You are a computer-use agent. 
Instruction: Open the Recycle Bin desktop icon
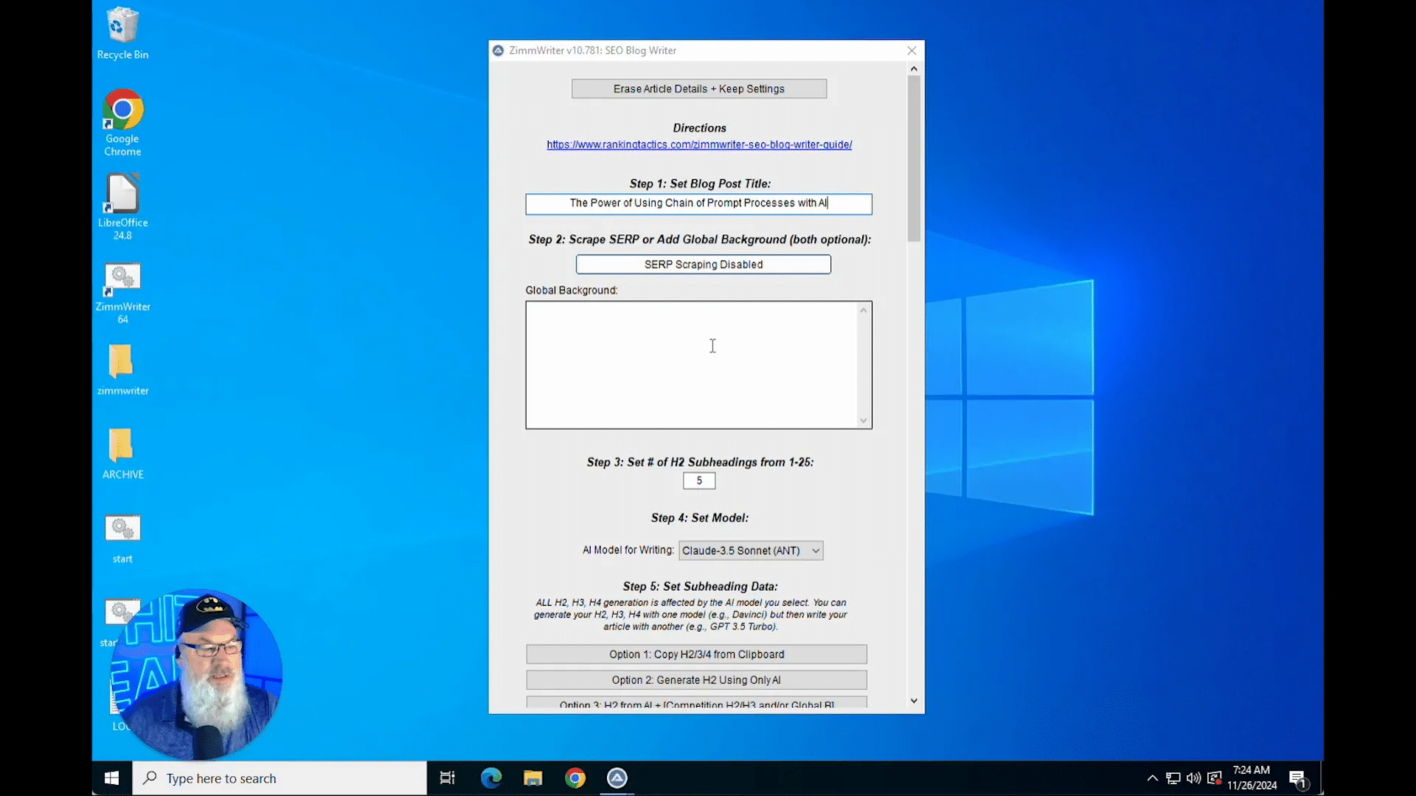(122, 34)
